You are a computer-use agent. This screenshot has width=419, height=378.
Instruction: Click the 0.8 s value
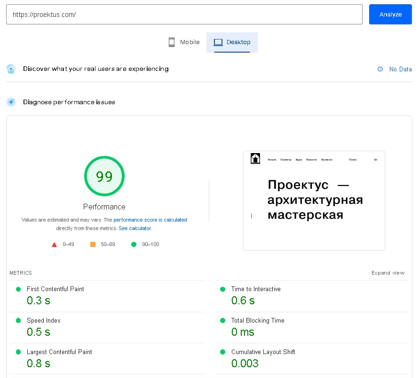point(39,363)
